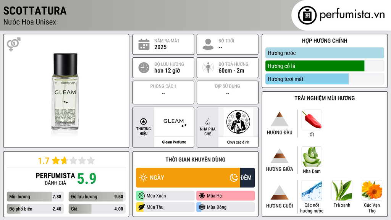
Task: Click the green 5.9 Perfumista score
Action: pos(87,179)
